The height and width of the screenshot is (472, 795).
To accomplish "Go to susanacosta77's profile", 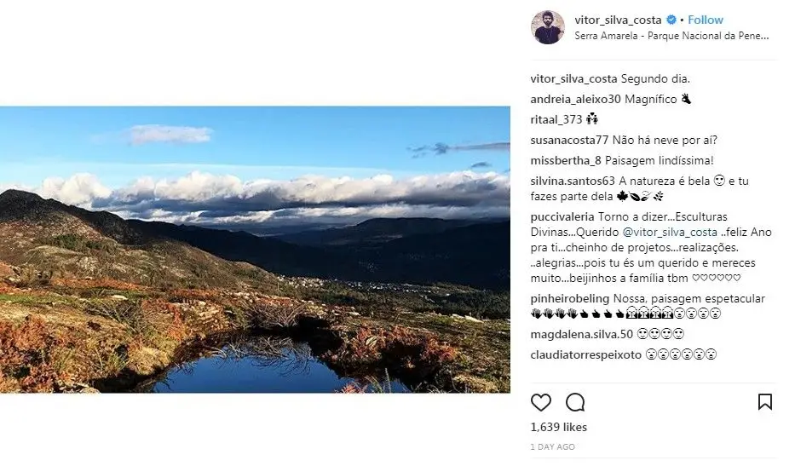I will click(x=569, y=140).
